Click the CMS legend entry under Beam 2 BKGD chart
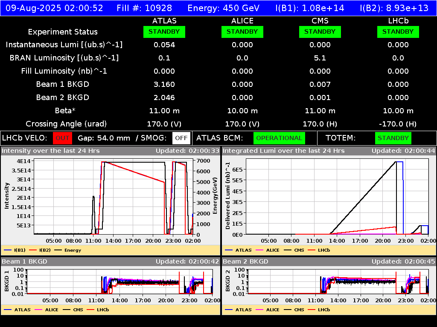The image size is (437, 327). point(294,310)
